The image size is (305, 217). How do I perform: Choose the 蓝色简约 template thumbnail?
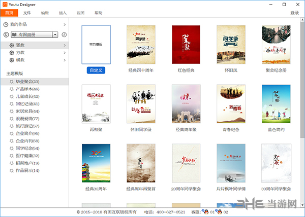tap(276, 104)
